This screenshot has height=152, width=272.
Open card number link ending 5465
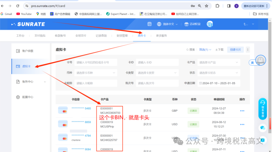click(x=81, y=109)
